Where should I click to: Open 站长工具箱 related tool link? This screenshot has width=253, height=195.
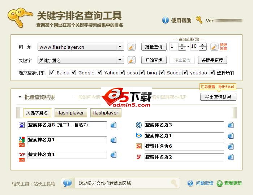click(x=44, y=184)
